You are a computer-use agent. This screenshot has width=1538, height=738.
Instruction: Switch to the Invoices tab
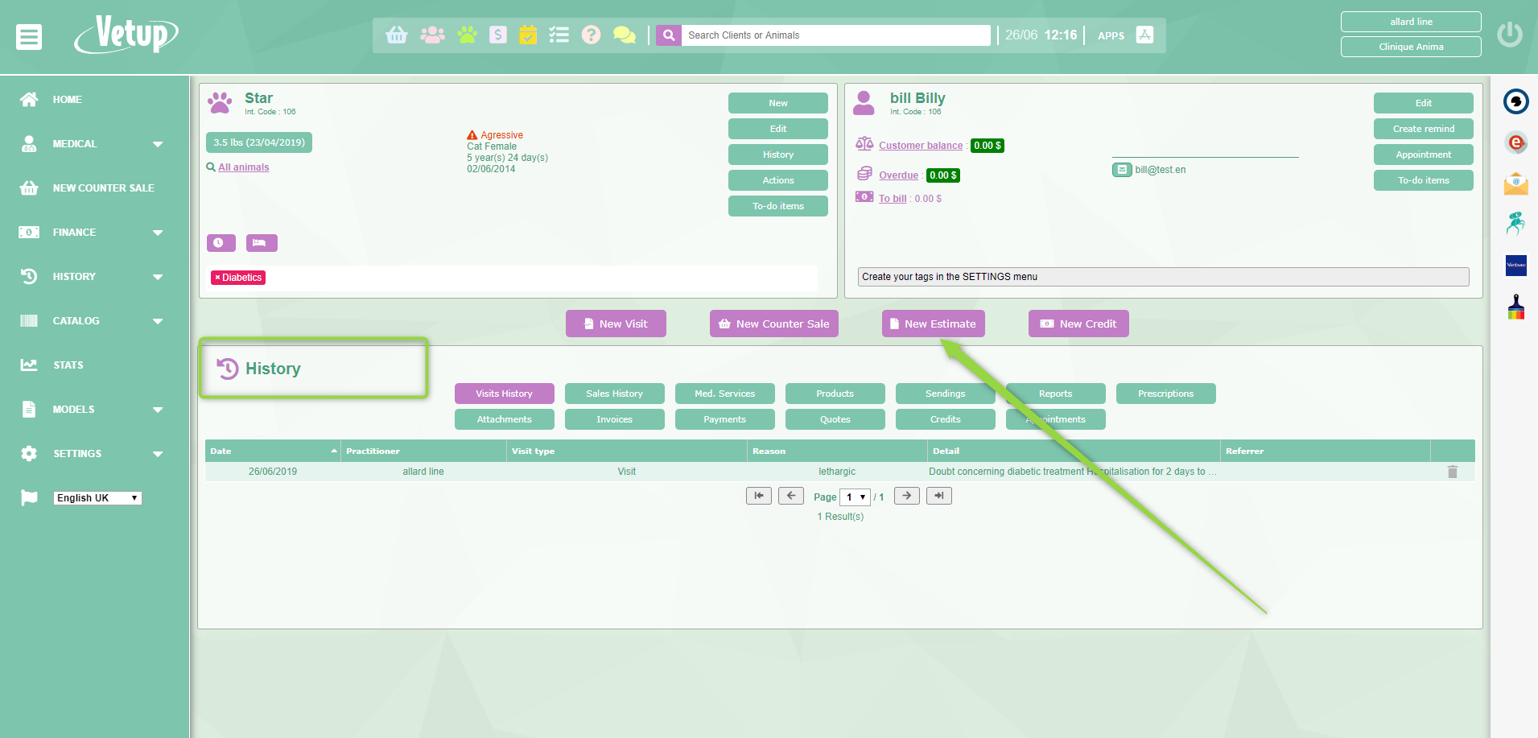click(x=615, y=419)
